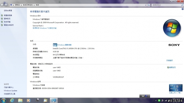Click the Control Panel icon in address bar
Screen dimensions: 184x103
pyautogui.click(x=11, y=5)
